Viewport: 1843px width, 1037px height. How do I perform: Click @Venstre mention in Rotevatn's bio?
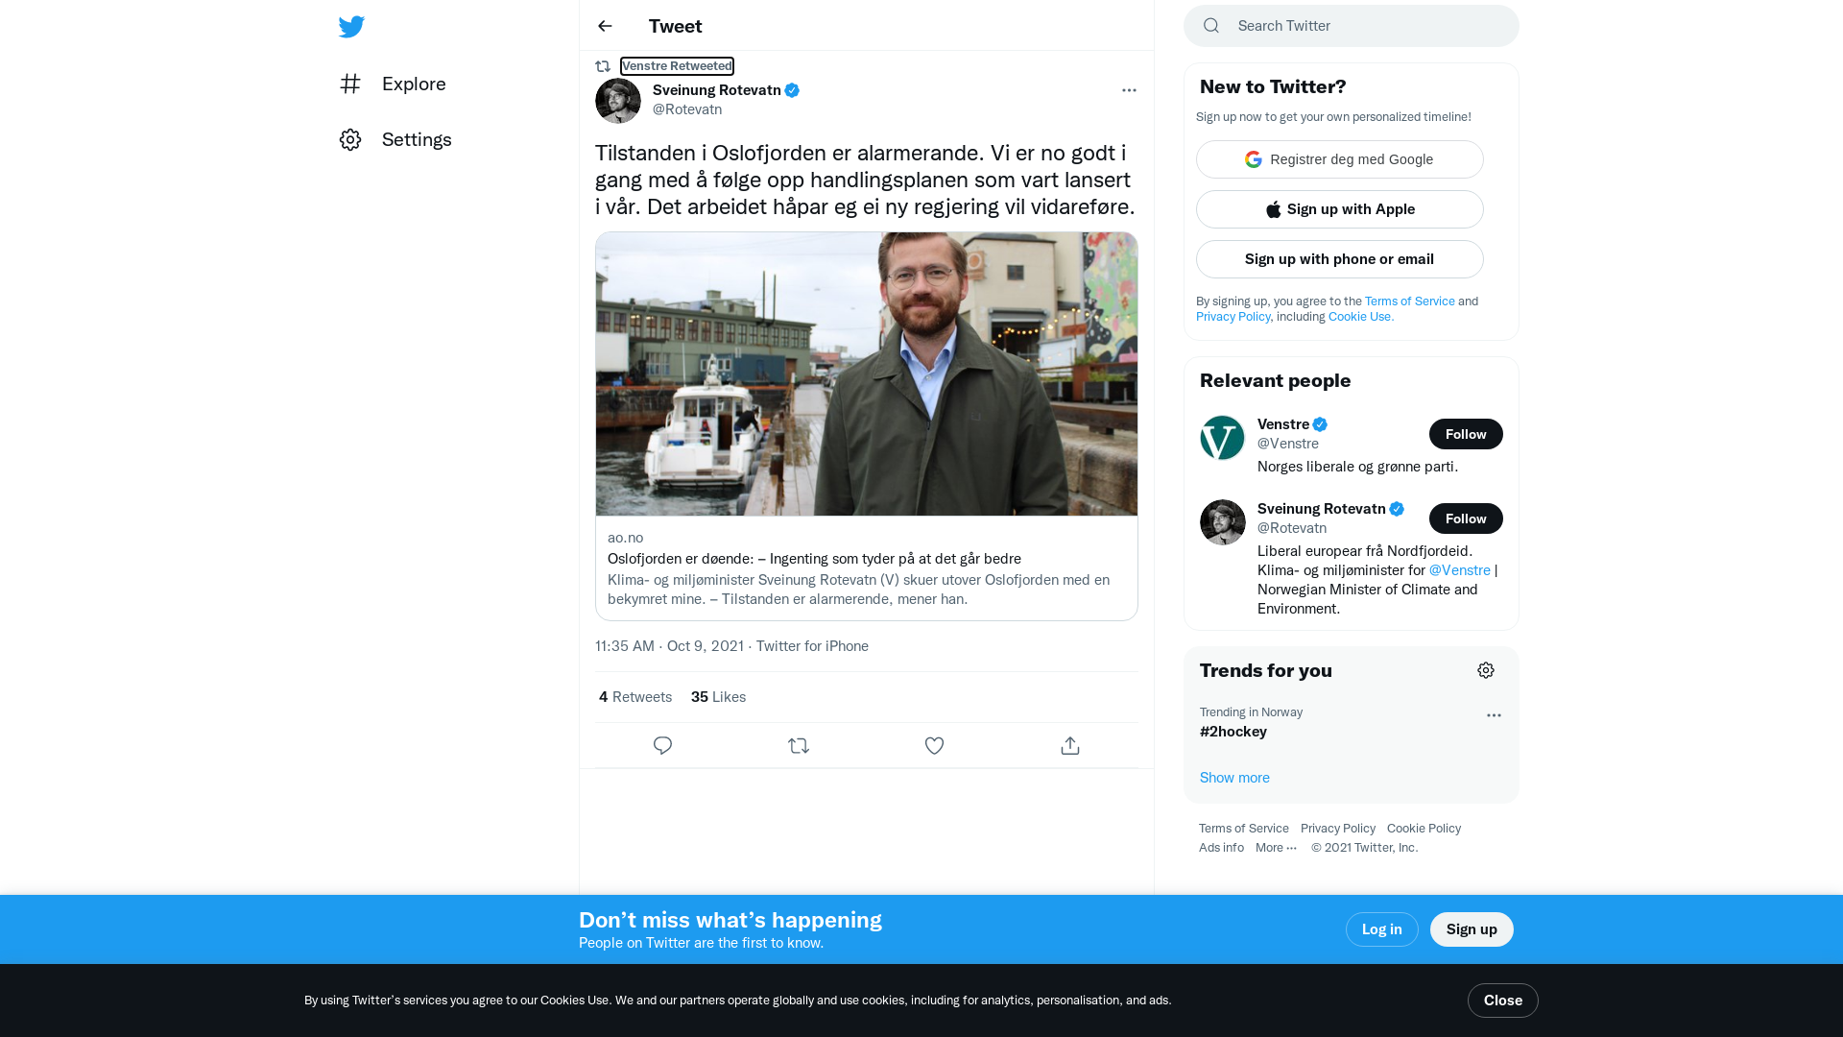point(1460,570)
